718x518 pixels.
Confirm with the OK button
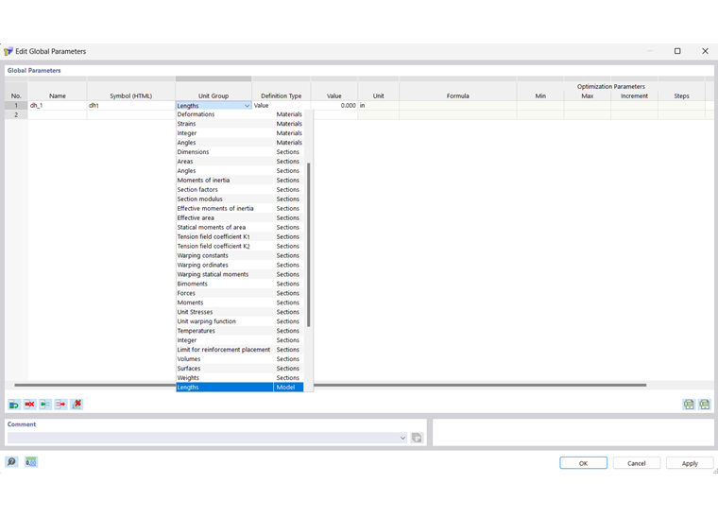click(x=584, y=463)
